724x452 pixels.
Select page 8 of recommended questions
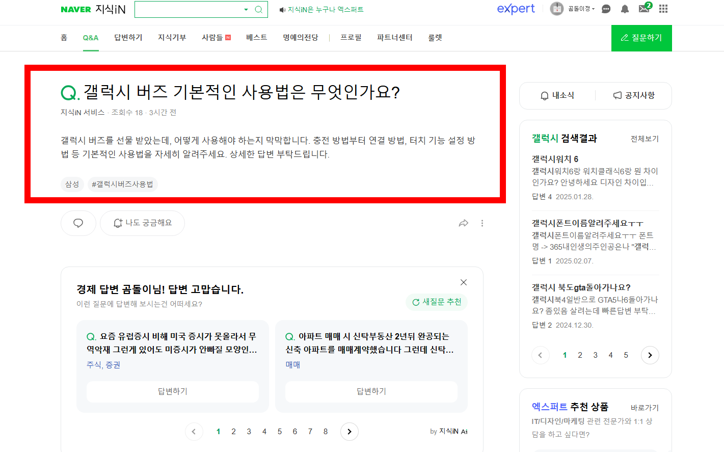[x=326, y=432]
